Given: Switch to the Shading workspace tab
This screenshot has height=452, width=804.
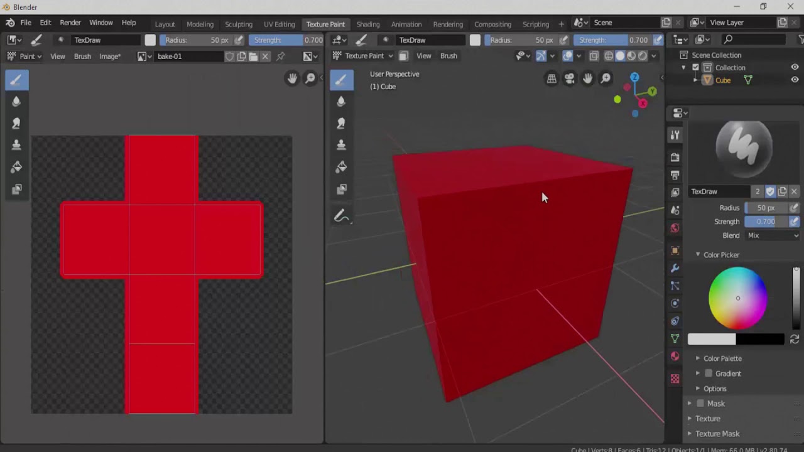Looking at the screenshot, I should [x=368, y=24].
